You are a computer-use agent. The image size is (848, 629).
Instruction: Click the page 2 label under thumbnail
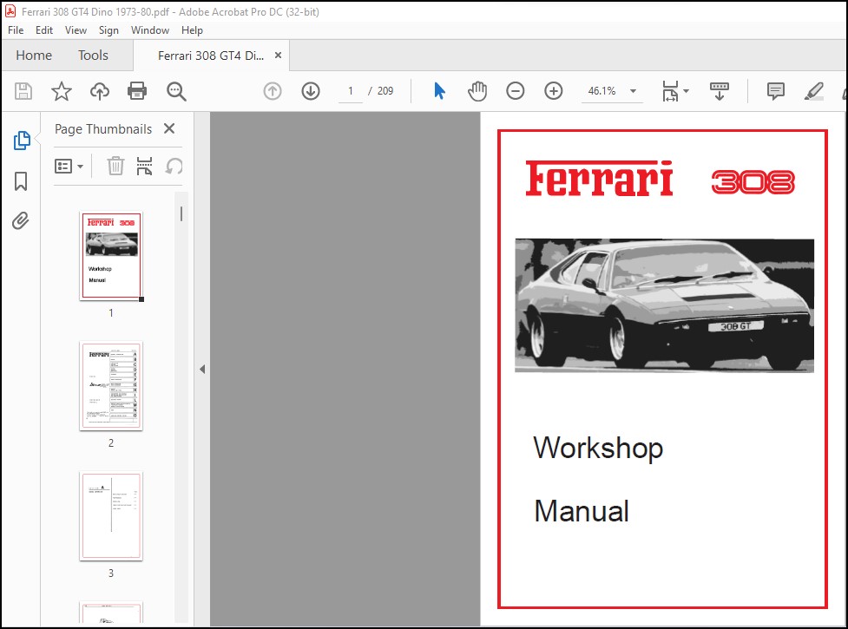pyautogui.click(x=111, y=443)
